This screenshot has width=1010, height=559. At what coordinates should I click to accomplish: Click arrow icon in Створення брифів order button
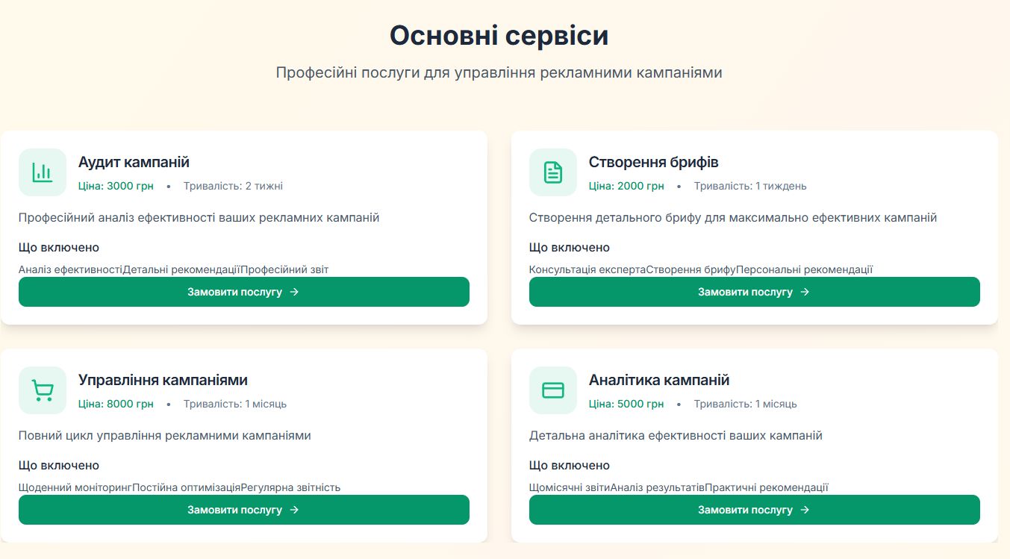pyautogui.click(x=805, y=292)
